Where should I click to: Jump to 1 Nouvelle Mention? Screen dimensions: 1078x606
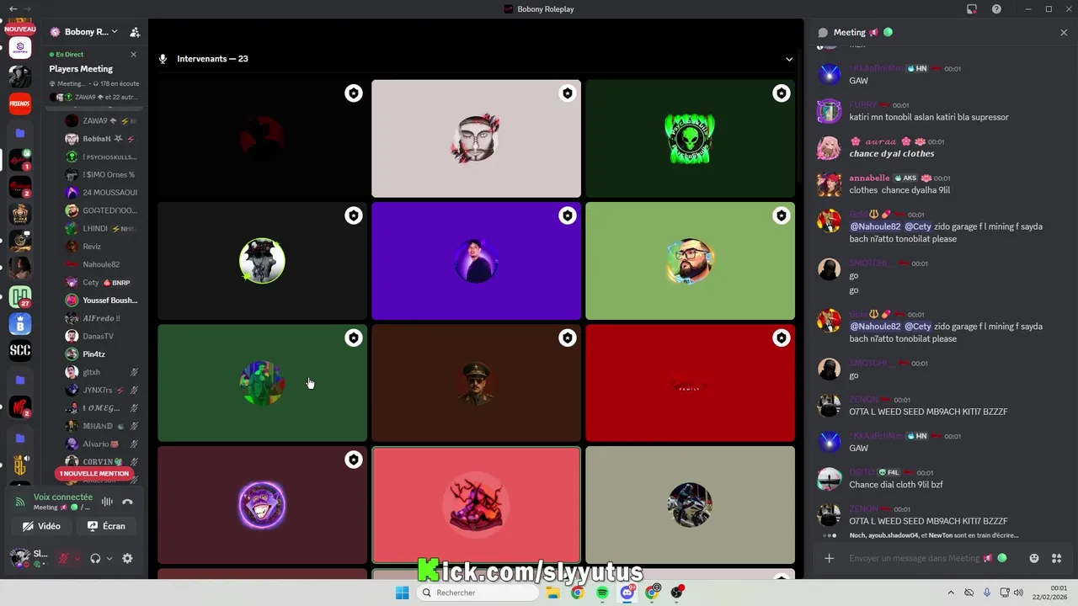94,474
